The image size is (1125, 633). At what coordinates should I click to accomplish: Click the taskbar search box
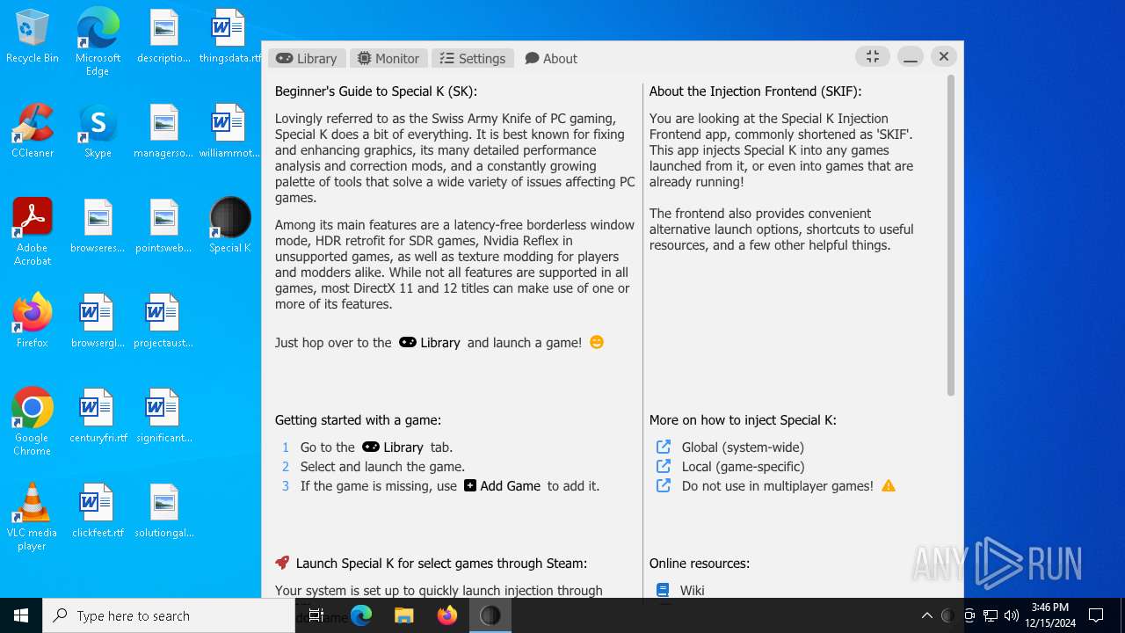point(169,615)
